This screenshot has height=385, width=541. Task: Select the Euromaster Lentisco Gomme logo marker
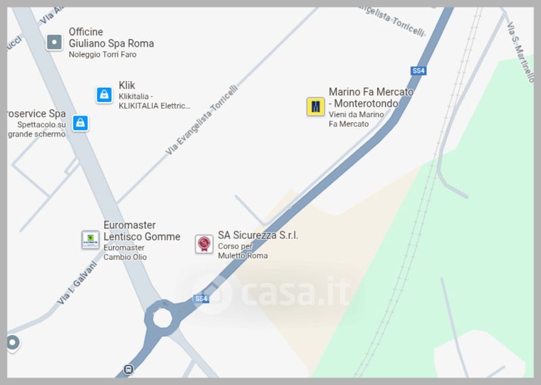coord(91,239)
